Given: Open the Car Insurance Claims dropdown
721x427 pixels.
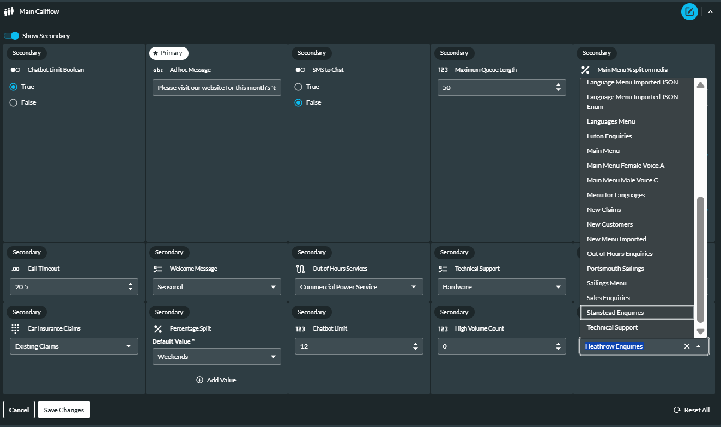Looking at the screenshot, I should pos(74,346).
